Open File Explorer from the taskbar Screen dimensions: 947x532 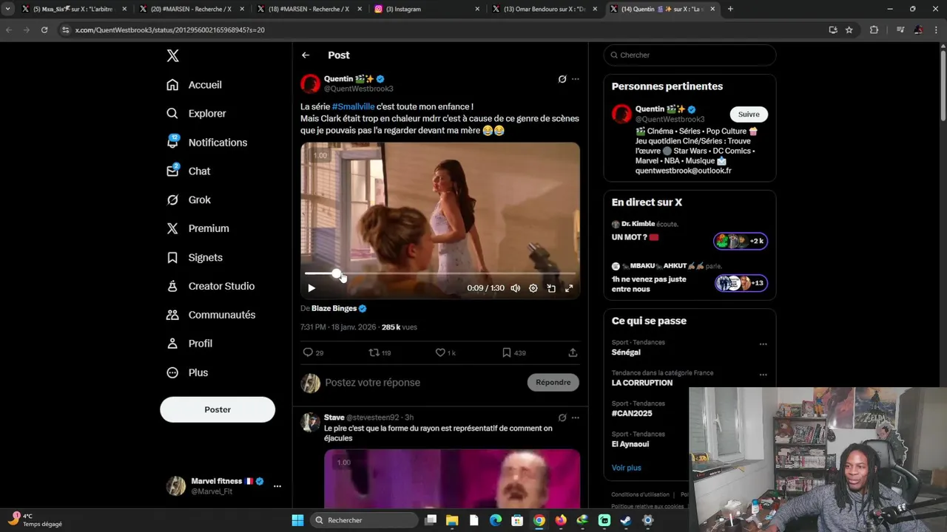point(452,520)
